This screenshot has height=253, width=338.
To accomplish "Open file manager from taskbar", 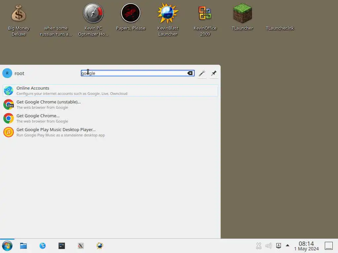I will point(23,246).
